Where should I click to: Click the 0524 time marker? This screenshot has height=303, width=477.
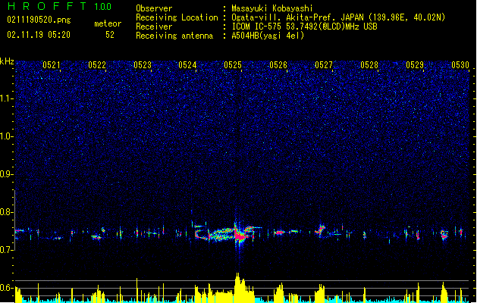[187, 65]
